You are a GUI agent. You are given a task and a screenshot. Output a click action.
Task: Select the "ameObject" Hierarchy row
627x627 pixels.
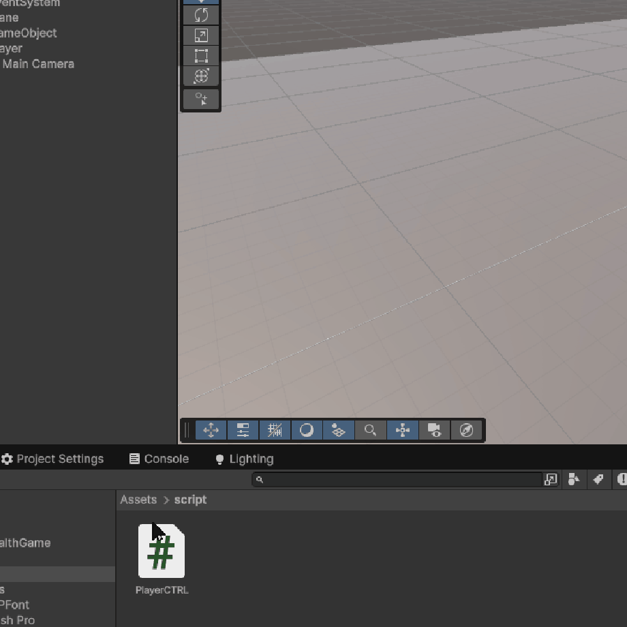pyautogui.click(x=28, y=33)
